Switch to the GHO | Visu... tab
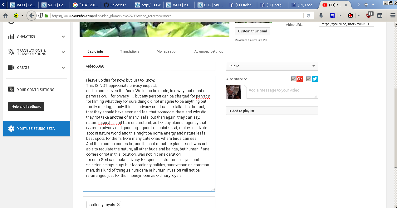Viewport: 397px width, 208px height. (210, 5)
